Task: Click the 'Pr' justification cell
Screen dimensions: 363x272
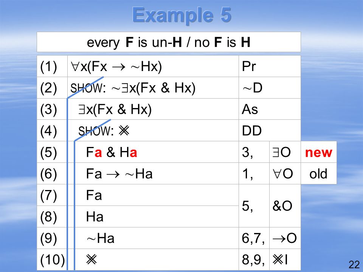Action: point(249,66)
